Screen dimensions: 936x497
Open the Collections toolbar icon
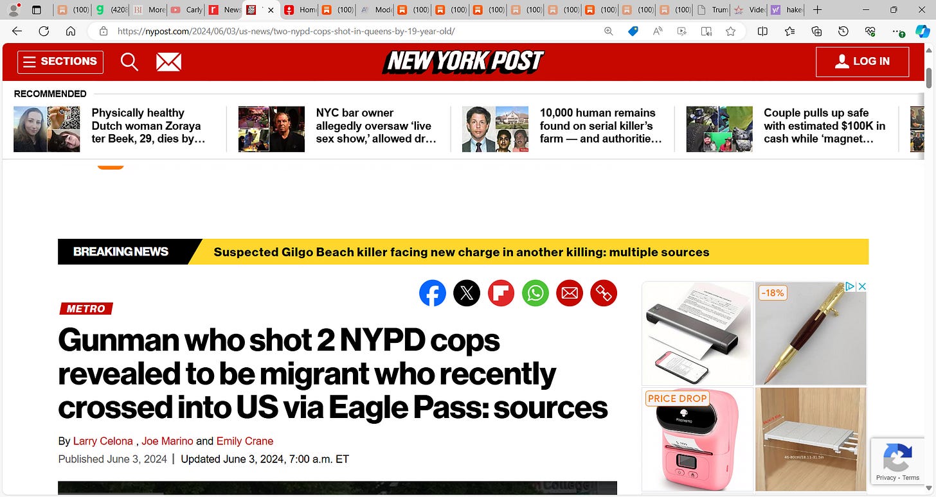[816, 31]
